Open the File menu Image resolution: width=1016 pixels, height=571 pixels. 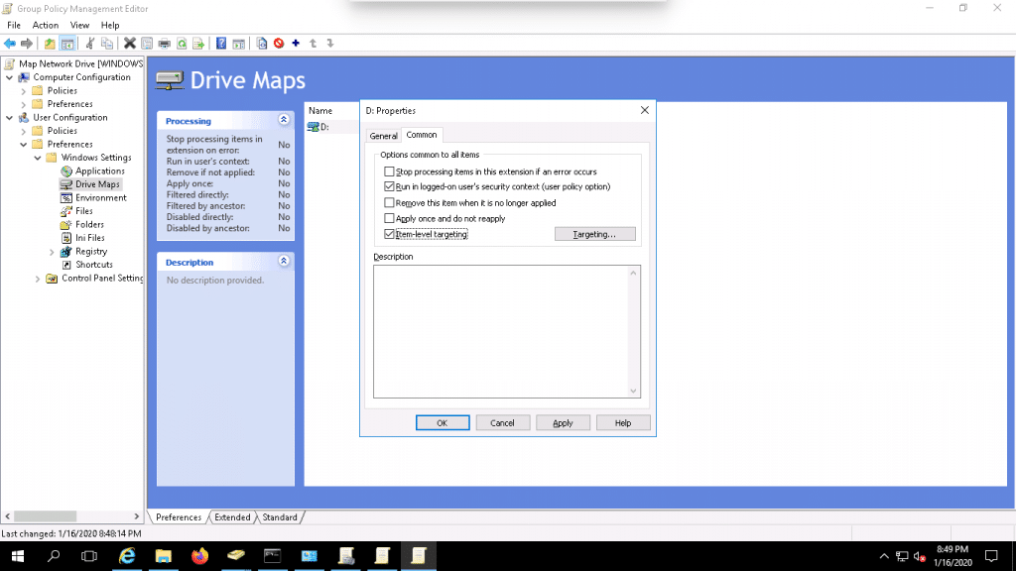tap(14, 25)
